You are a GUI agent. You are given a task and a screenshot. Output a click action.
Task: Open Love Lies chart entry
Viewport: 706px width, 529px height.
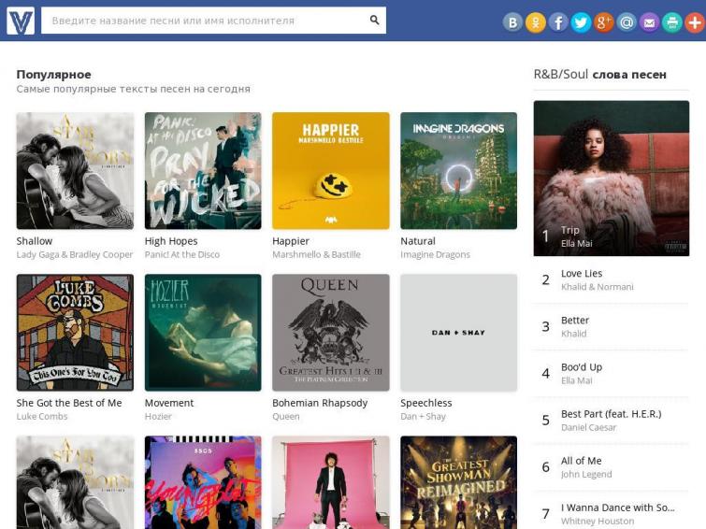click(582, 273)
